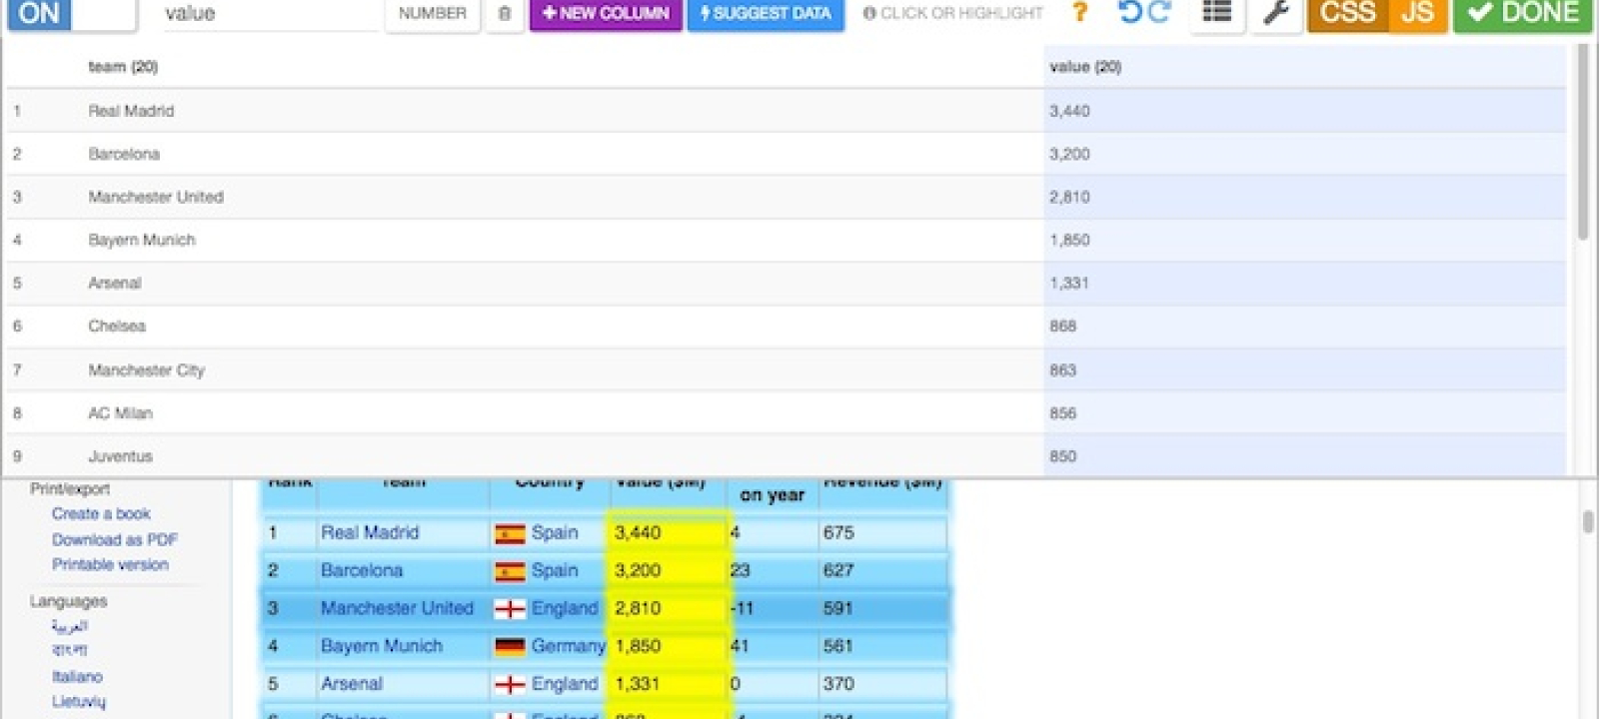Open help with question mark icon
This screenshot has height=719, width=1599.
click(1079, 13)
